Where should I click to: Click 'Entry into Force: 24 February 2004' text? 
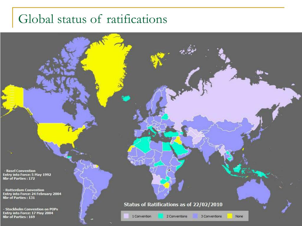tap(32, 194)
